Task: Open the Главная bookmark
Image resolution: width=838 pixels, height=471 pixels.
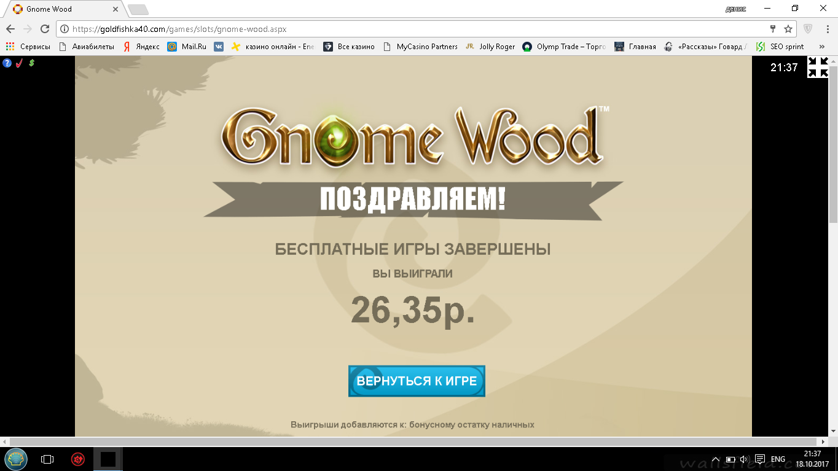Action: point(635,47)
